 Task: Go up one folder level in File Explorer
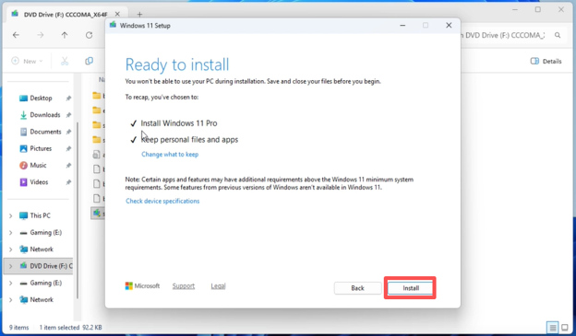(x=65, y=35)
